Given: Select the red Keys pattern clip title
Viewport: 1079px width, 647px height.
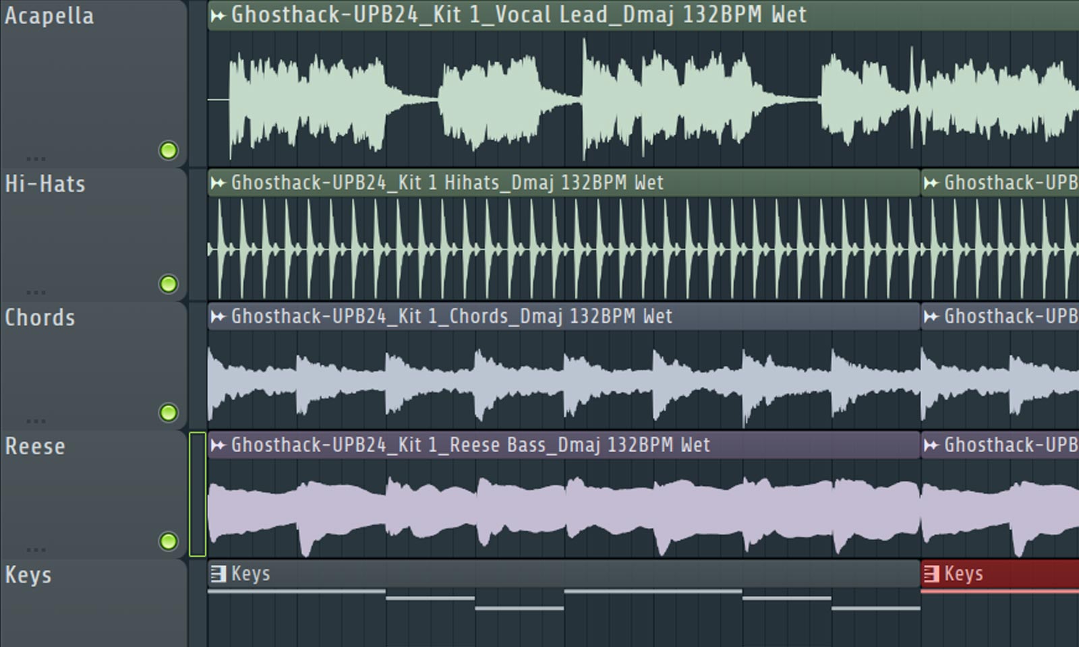Looking at the screenshot, I should [1000, 574].
